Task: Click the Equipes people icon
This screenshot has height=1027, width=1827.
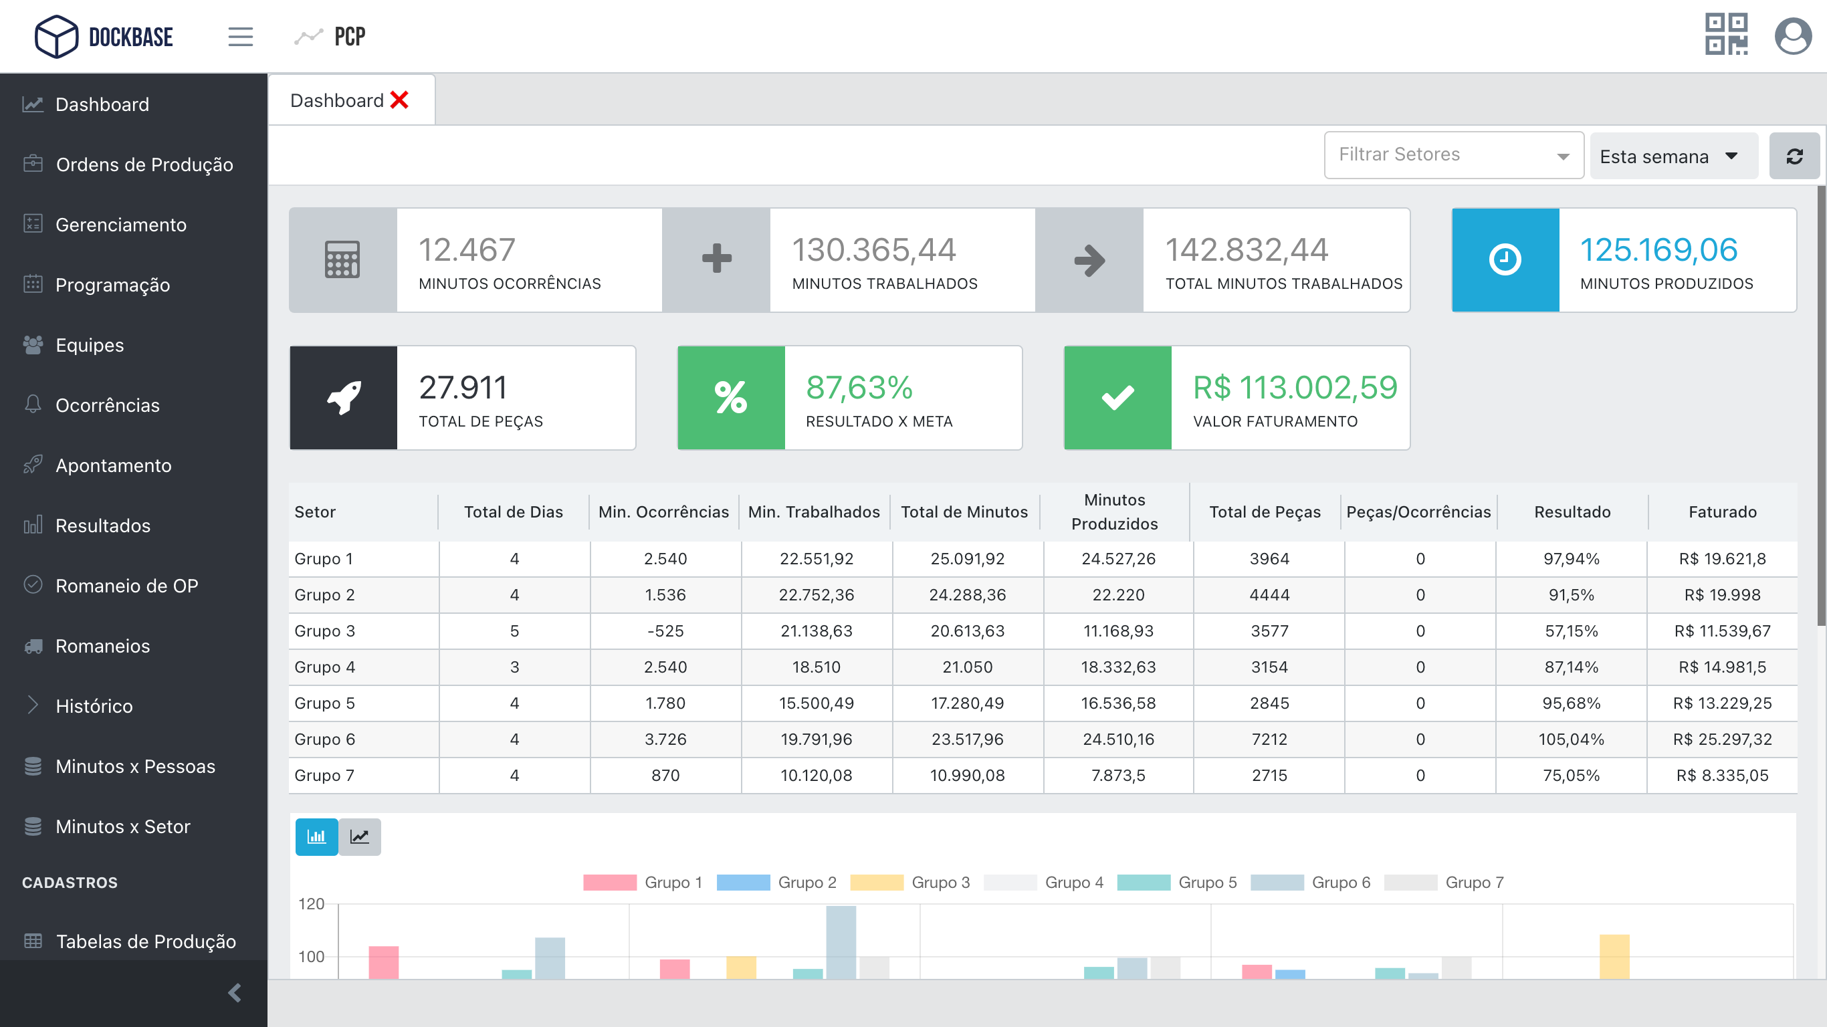Action: click(x=33, y=345)
